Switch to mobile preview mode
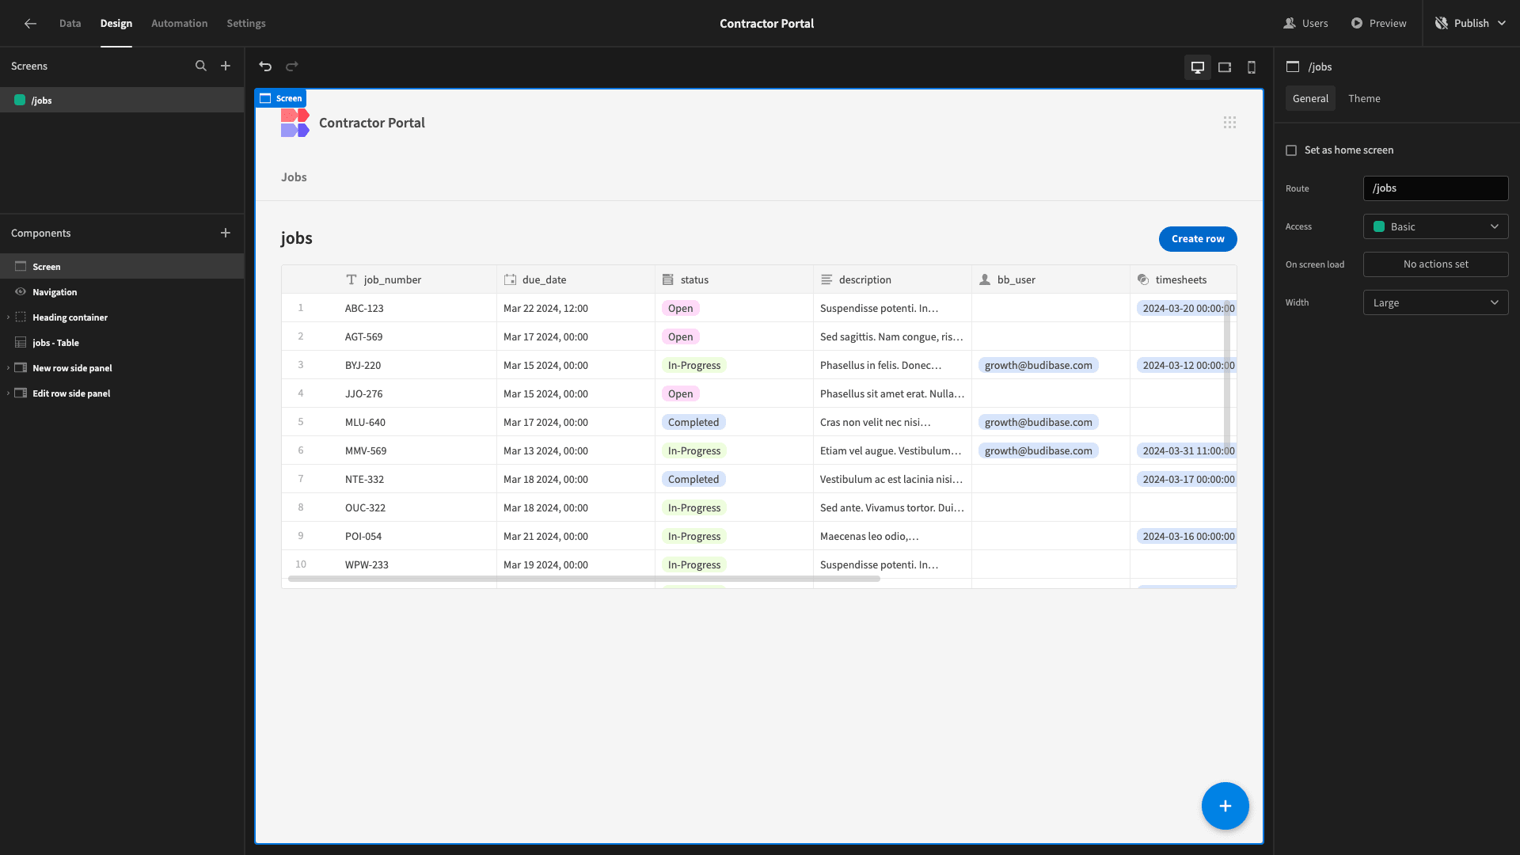The height and width of the screenshot is (855, 1520). point(1252,67)
